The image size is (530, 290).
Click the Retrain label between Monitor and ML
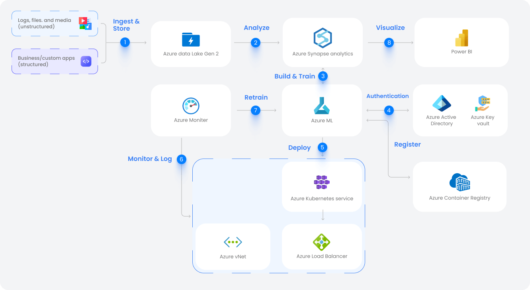pos(256,97)
